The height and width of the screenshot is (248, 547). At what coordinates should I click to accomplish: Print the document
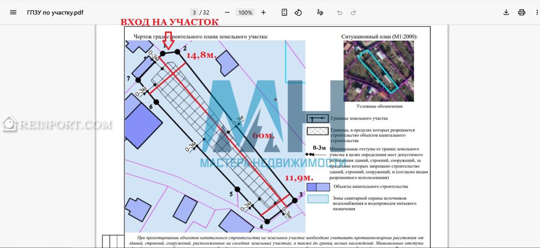pos(521,12)
